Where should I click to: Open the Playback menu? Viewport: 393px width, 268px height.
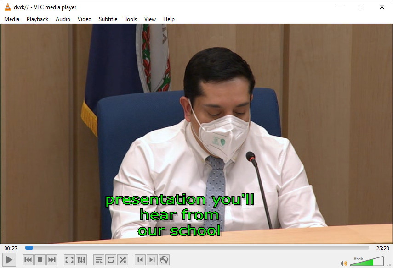(37, 19)
